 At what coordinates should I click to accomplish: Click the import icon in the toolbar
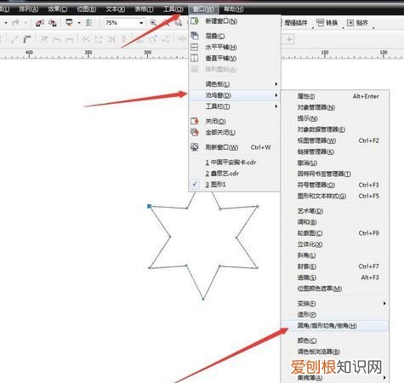click(40, 23)
